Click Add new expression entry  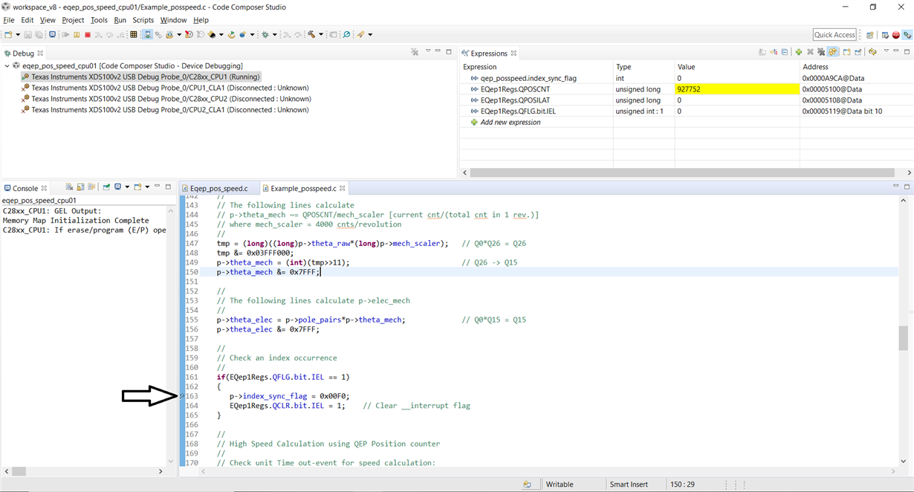[510, 122]
